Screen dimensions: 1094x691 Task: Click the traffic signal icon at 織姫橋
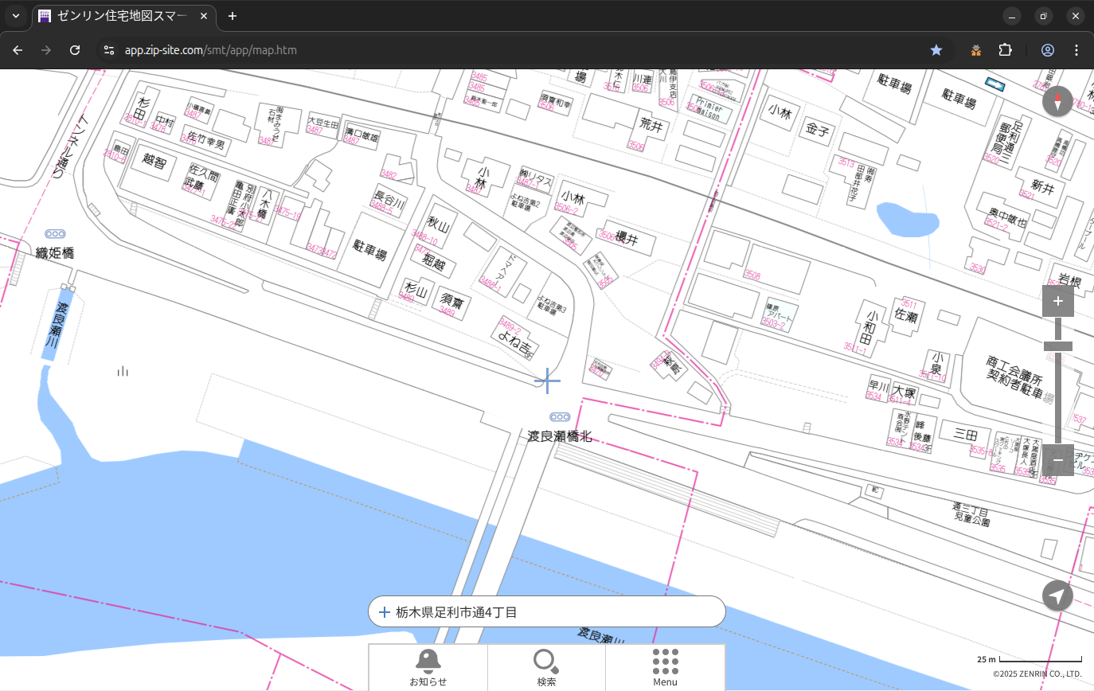[55, 234]
